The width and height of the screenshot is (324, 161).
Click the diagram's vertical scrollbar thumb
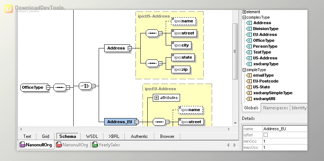(x=235, y=51)
